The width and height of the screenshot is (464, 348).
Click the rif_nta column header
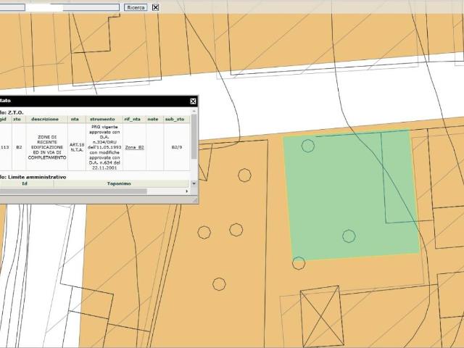click(x=132, y=119)
